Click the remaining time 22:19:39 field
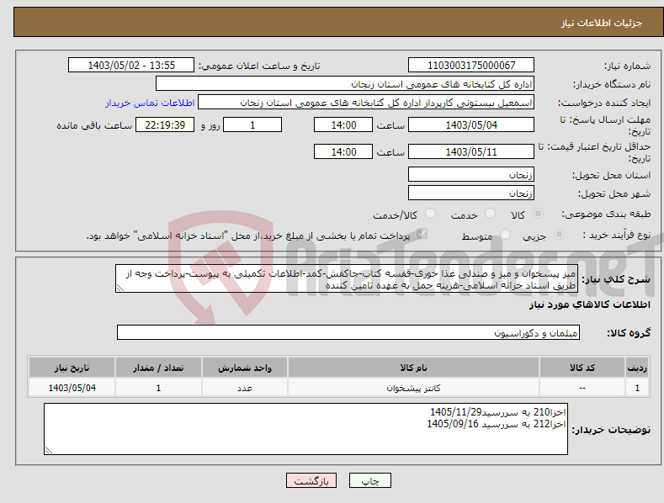Viewport: 664px width, 503px height. pos(165,124)
